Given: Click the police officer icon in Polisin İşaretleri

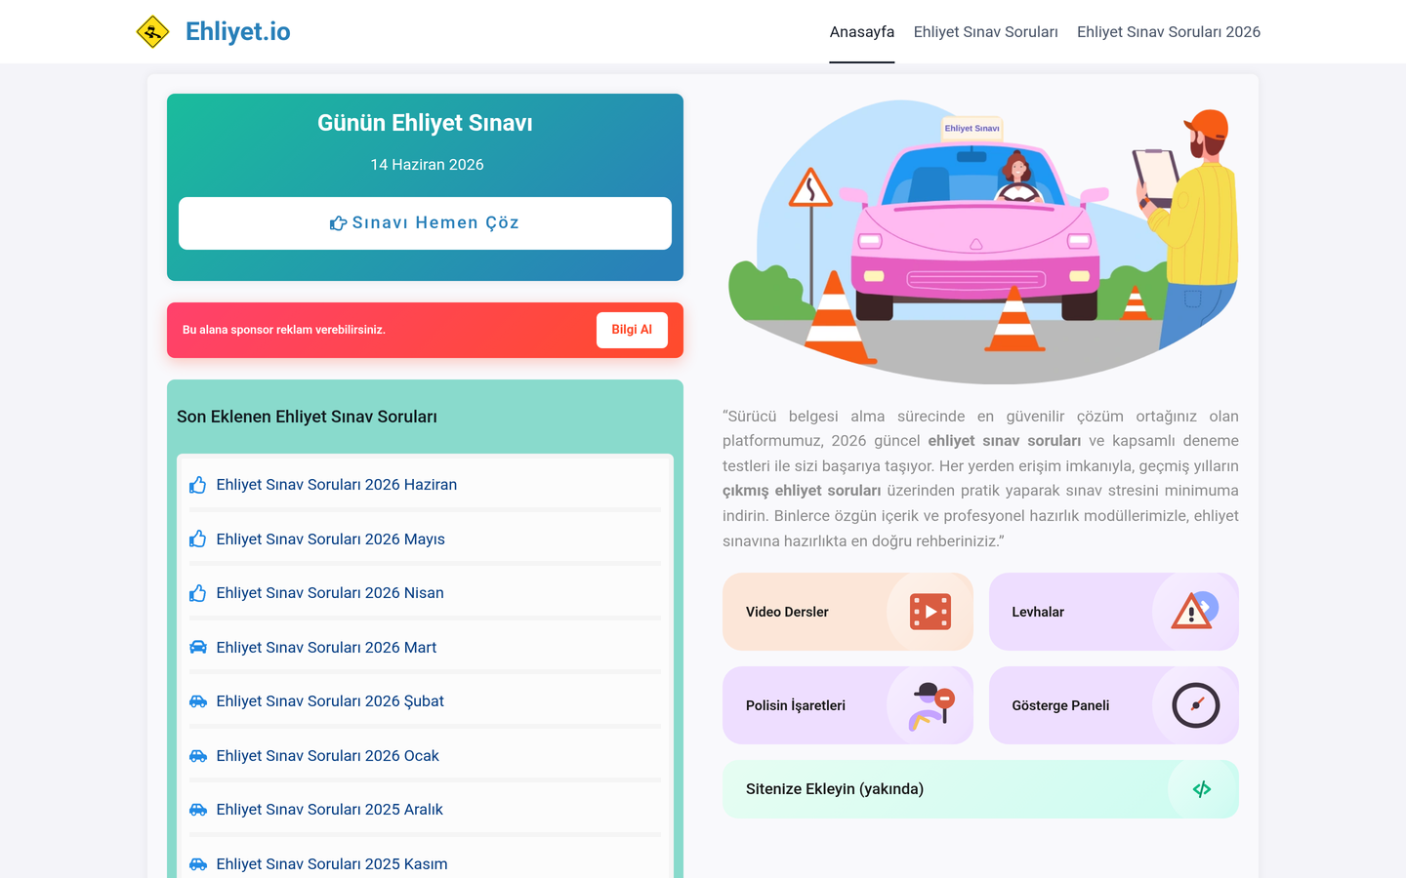Looking at the screenshot, I should point(930,706).
